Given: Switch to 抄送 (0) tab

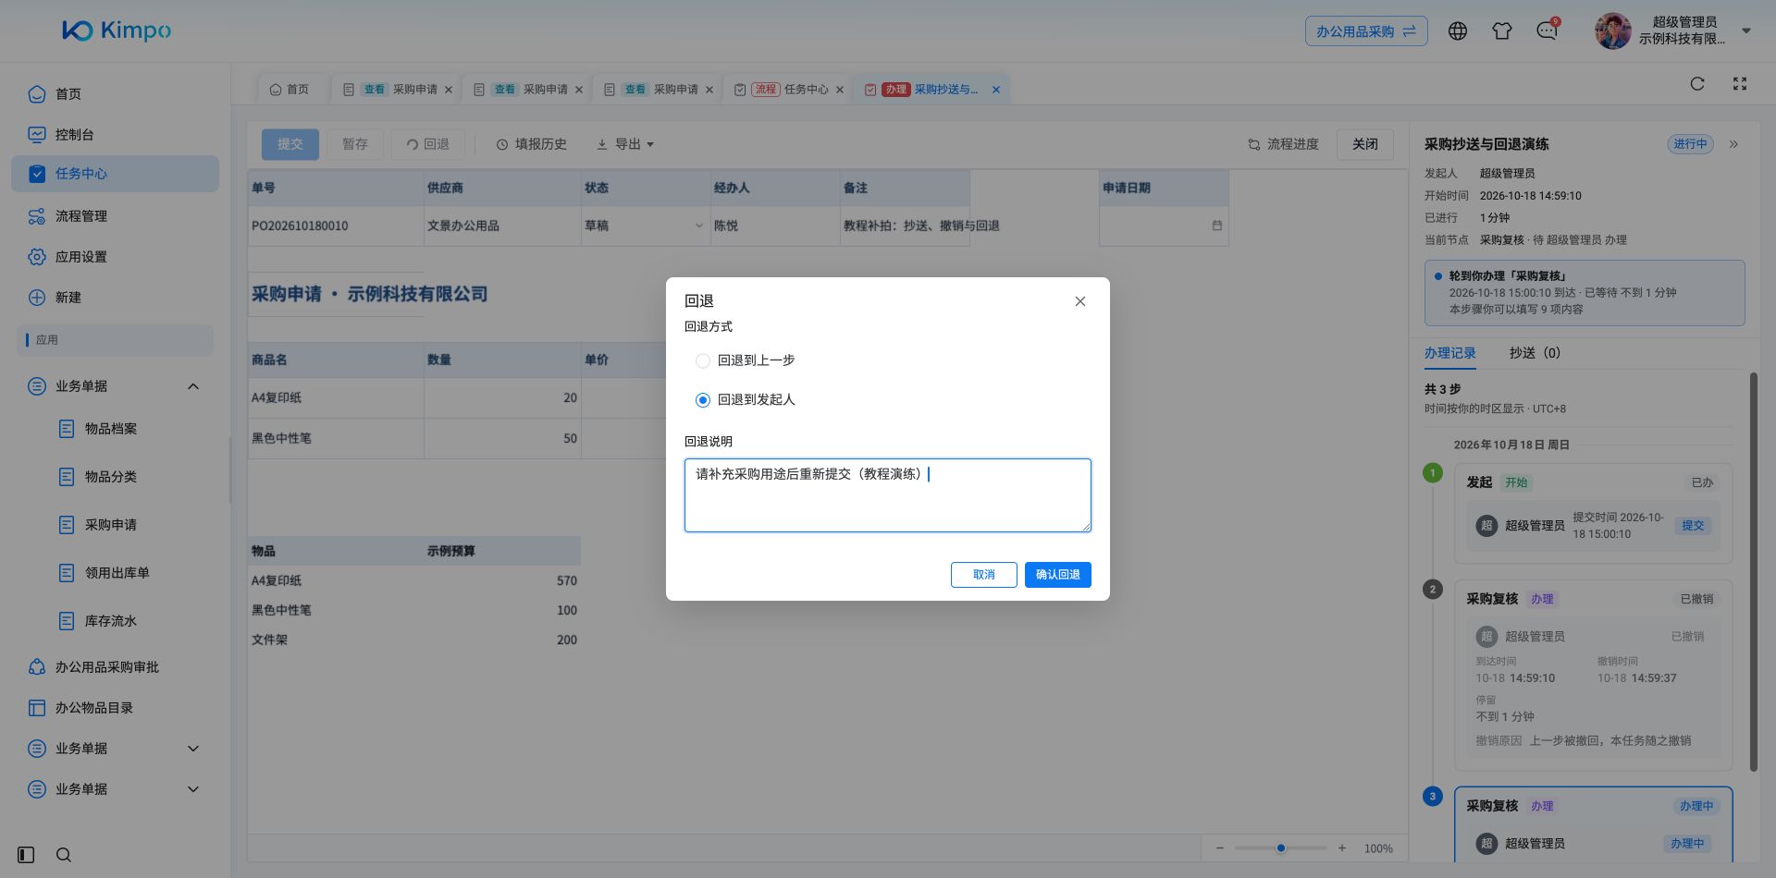Looking at the screenshot, I should pyautogui.click(x=1535, y=353).
